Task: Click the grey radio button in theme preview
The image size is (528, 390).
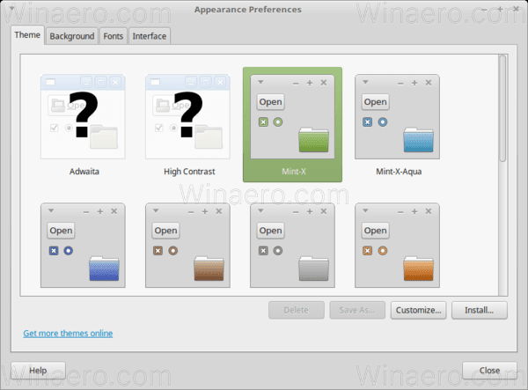Action: click(x=278, y=251)
